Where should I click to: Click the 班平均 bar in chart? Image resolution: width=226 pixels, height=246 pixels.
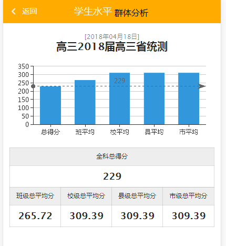pyautogui.click(x=85, y=102)
